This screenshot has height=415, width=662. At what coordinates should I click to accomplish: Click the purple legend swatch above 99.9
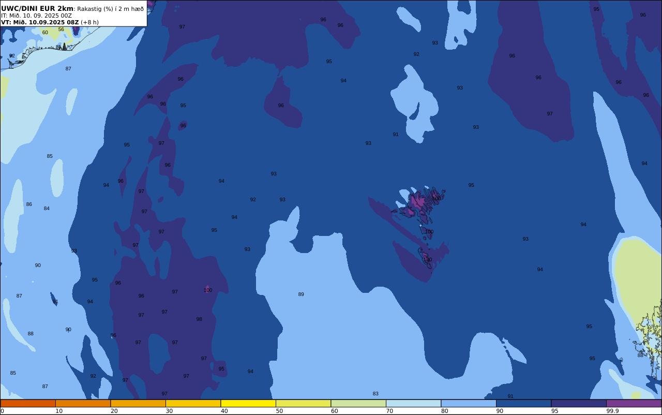634,403
